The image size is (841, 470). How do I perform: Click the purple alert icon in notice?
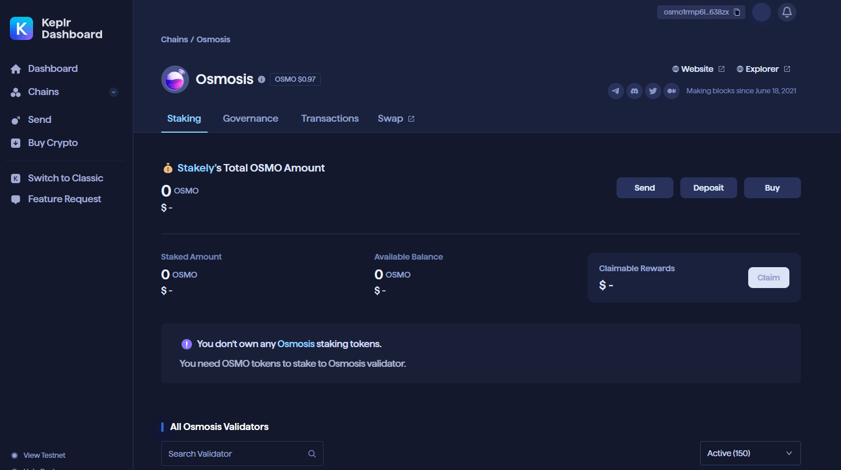pyautogui.click(x=186, y=344)
